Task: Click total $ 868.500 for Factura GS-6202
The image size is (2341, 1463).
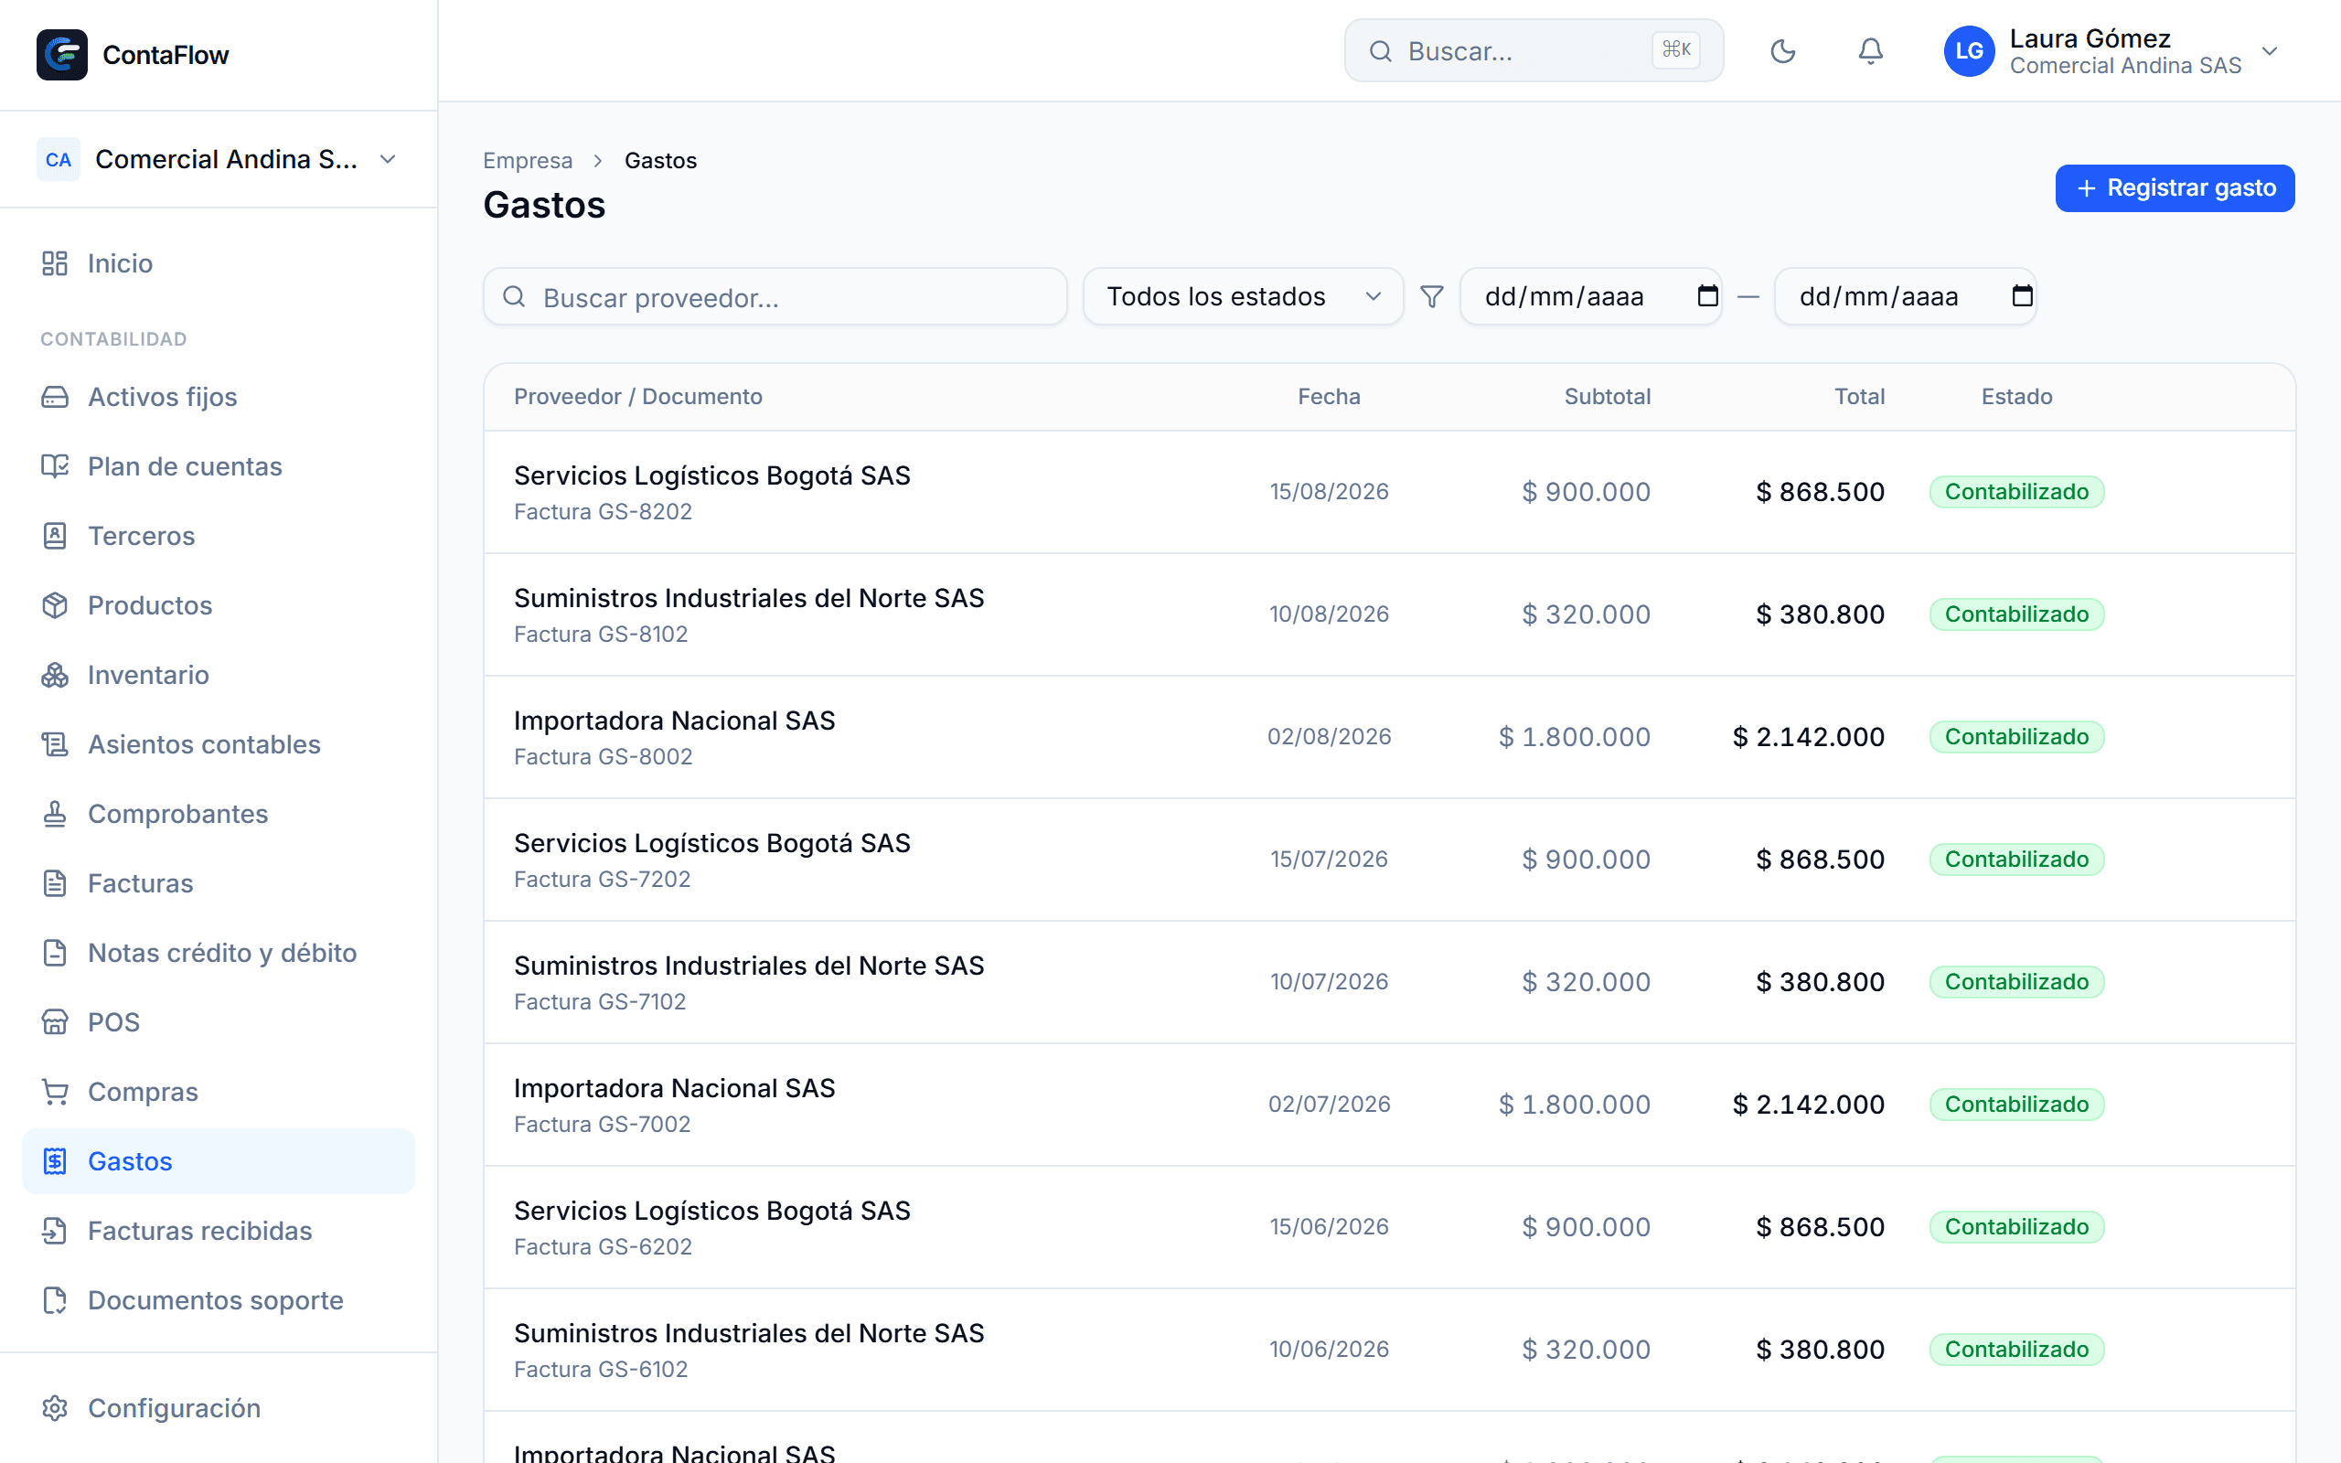Action: [x=1820, y=1227]
